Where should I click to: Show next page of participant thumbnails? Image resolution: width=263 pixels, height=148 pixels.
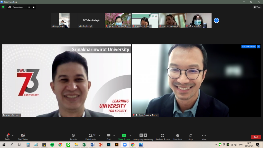216,20
